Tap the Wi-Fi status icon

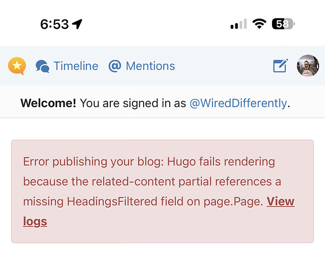(x=259, y=24)
